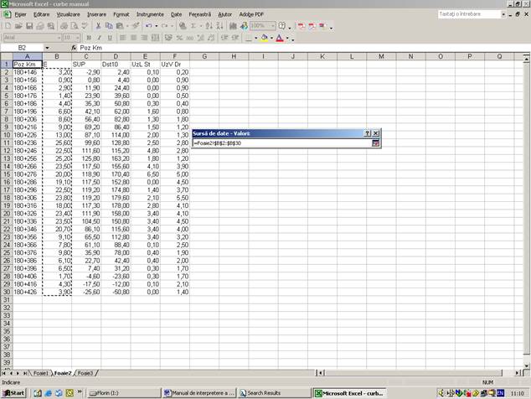The height and width of the screenshot is (399, 531).
Task: Click the help question mark in the dialog
Action: pyautogui.click(x=368, y=133)
